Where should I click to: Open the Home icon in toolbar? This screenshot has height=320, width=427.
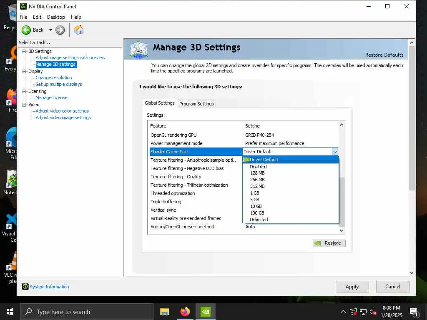click(x=79, y=30)
